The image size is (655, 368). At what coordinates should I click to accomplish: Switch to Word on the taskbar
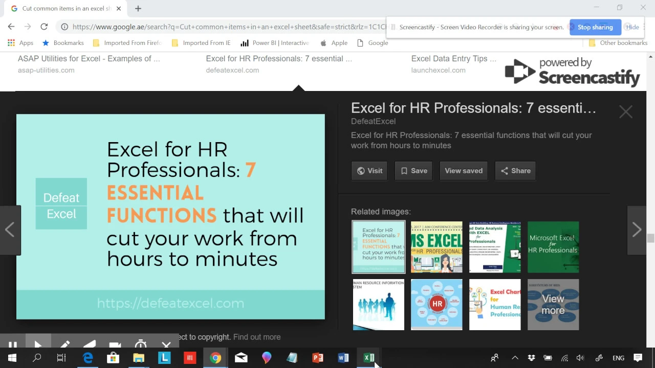[343, 358]
